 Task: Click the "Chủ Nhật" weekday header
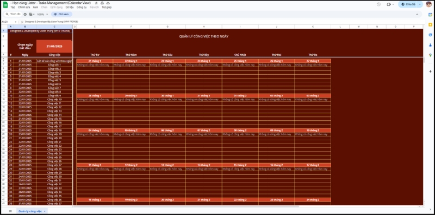pos(240,55)
